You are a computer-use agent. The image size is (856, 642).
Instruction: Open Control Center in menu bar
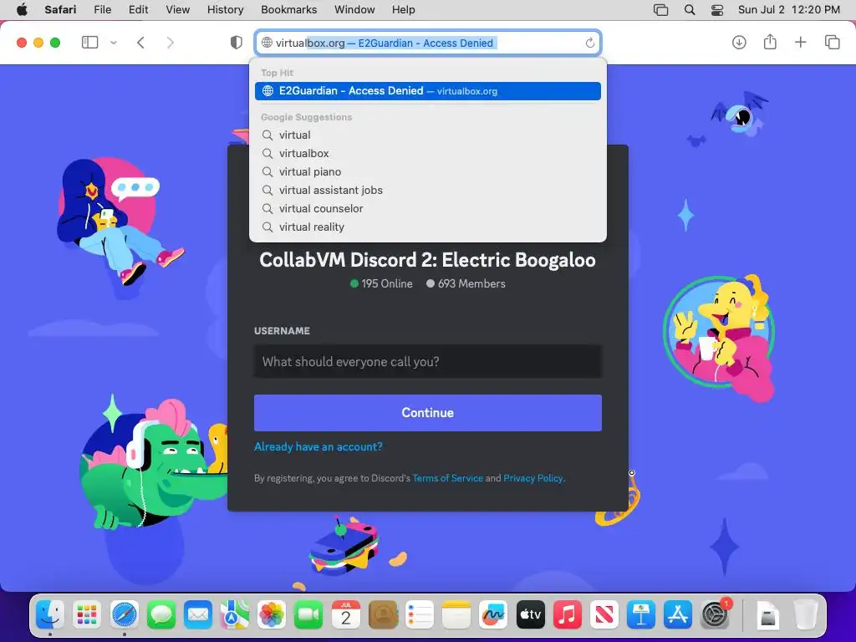[x=717, y=10]
